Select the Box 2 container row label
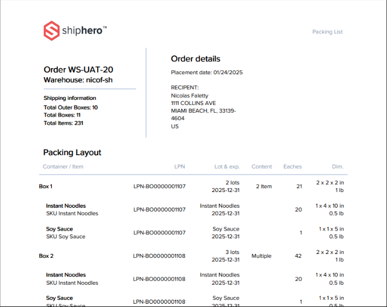The height and width of the screenshot is (307, 387). coord(46,256)
